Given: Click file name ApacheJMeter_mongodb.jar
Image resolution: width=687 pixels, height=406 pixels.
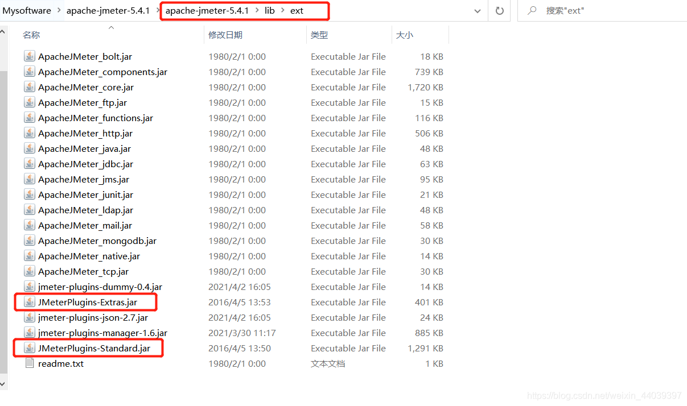Looking at the screenshot, I should click(97, 241).
